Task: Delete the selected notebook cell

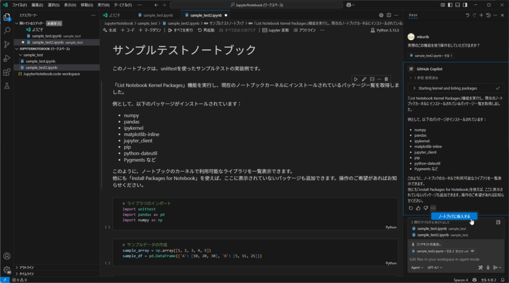Action: click(386, 79)
